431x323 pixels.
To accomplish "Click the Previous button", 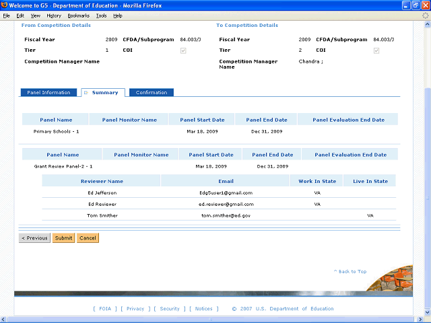I will pyautogui.click(x=34, y=238).
